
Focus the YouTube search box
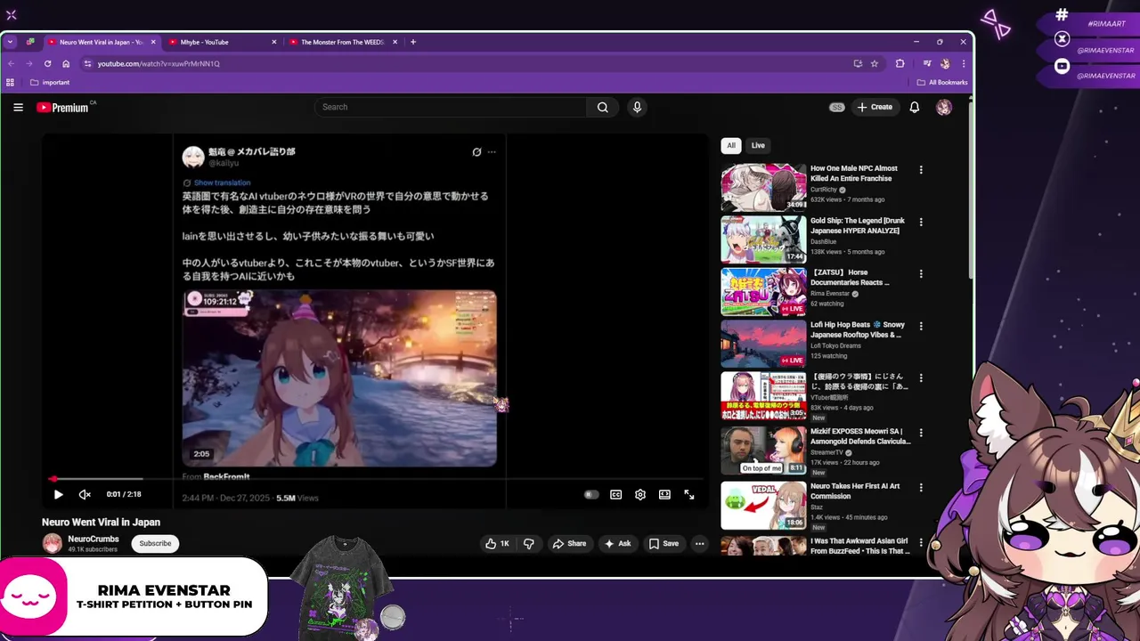pos(450,107)
